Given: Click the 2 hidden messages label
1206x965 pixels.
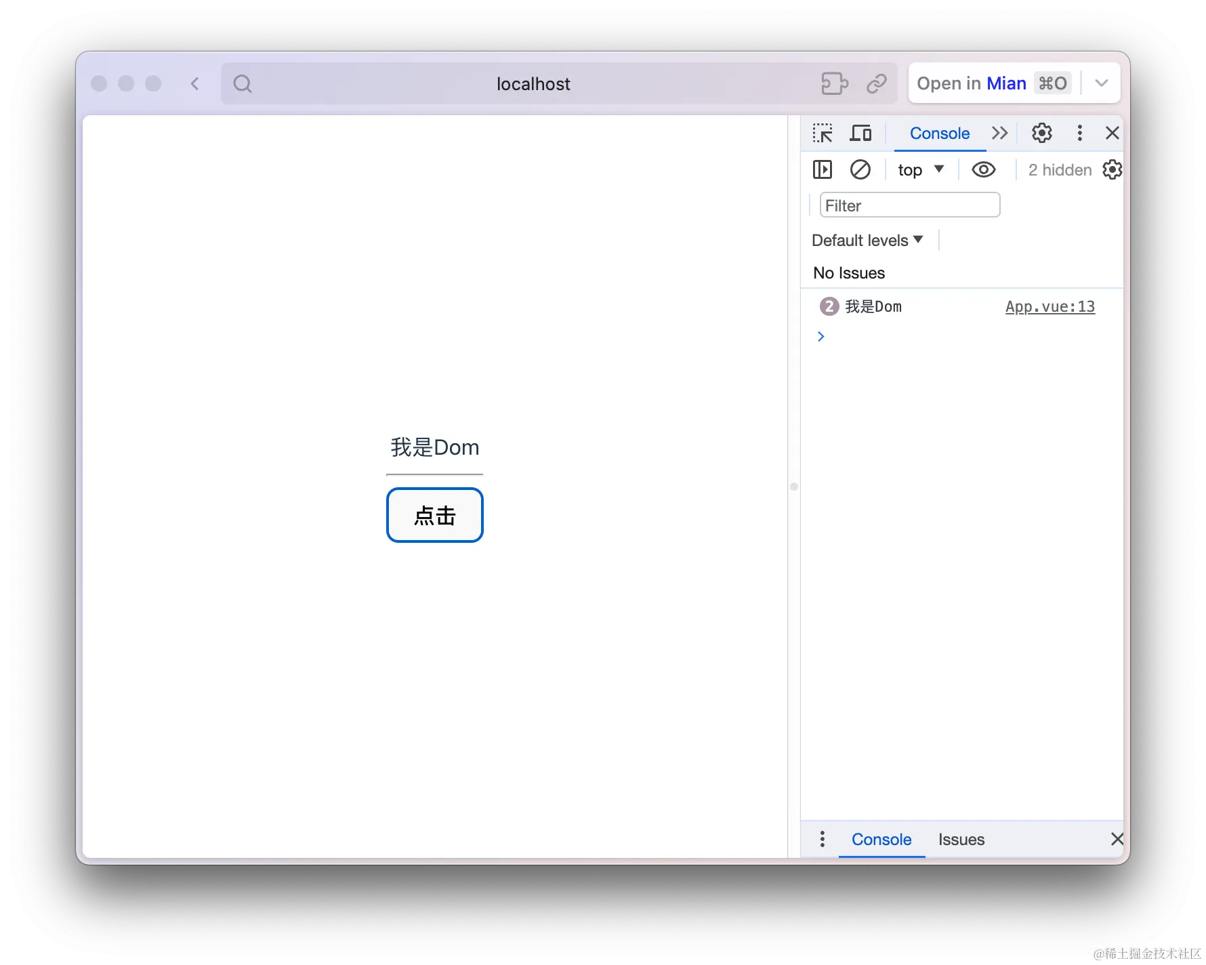Looking at the screenshot, I should click(x=1060, y=169).
